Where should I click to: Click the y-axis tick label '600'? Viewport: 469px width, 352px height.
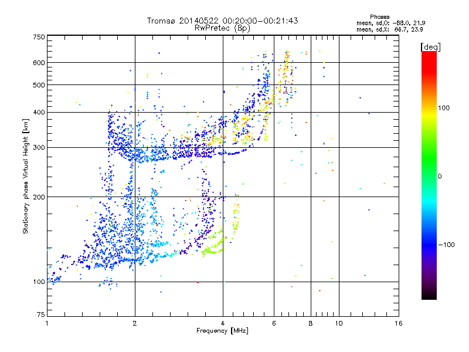tap(39, 63)
